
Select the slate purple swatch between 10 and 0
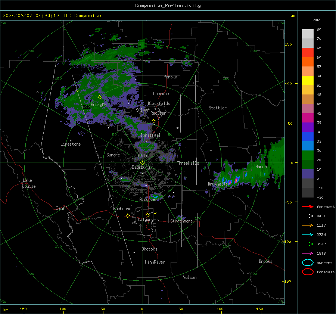[308, 174]
